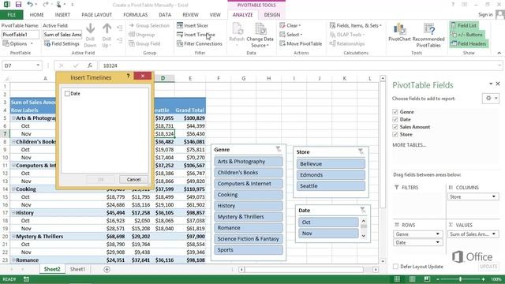The height and width of the screenshot is (284, 505).
Task: Open Recommended PivotTables
Action: pos(428,35)
